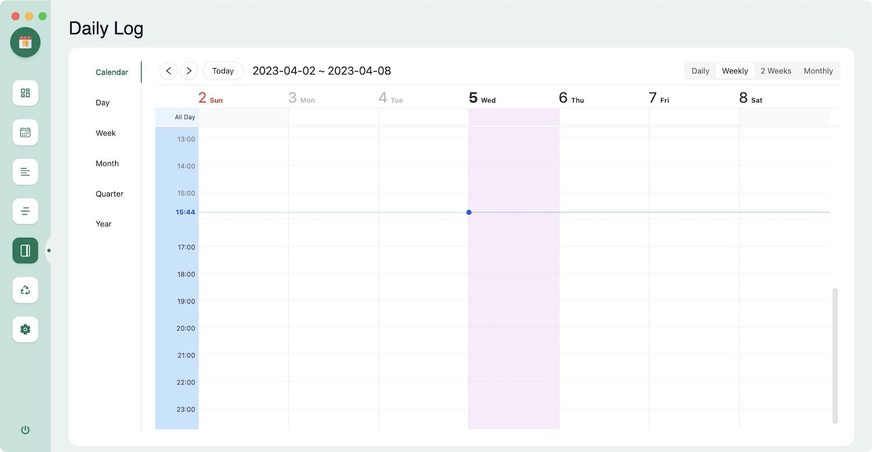Go to previous week with left chevron
Screen dimensions: 872x452
pos(169,71)
